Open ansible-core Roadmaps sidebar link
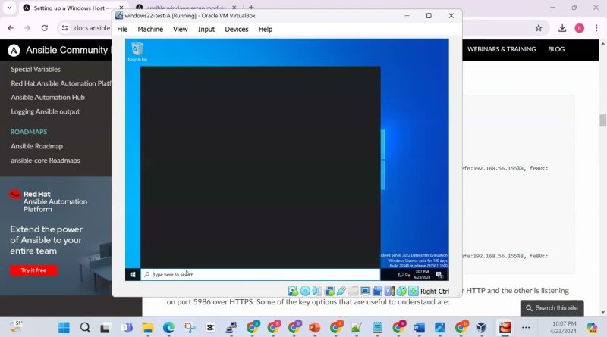The image size is (607, 337). (x=46, y=160)
